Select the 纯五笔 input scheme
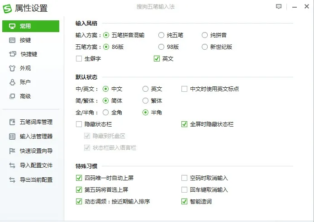 click(x=161, y=35)
